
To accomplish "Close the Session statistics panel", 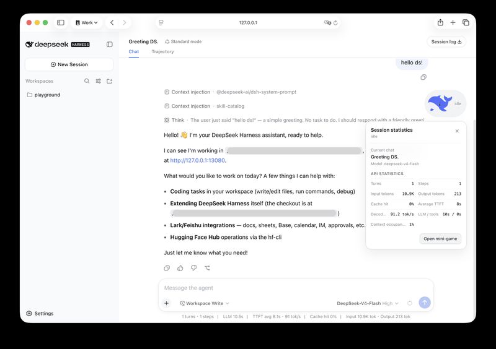I will (x=457, y=131).
